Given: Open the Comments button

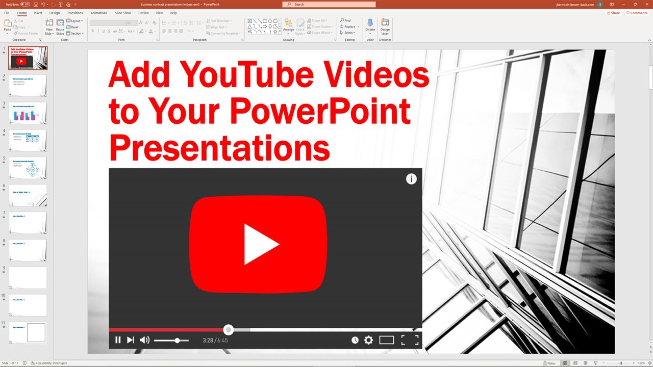Looking at the screenshot, I should coord(637,13).
